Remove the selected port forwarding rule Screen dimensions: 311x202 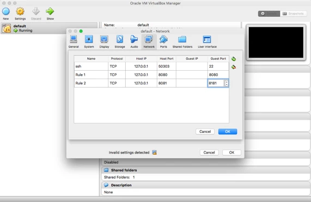234,67
